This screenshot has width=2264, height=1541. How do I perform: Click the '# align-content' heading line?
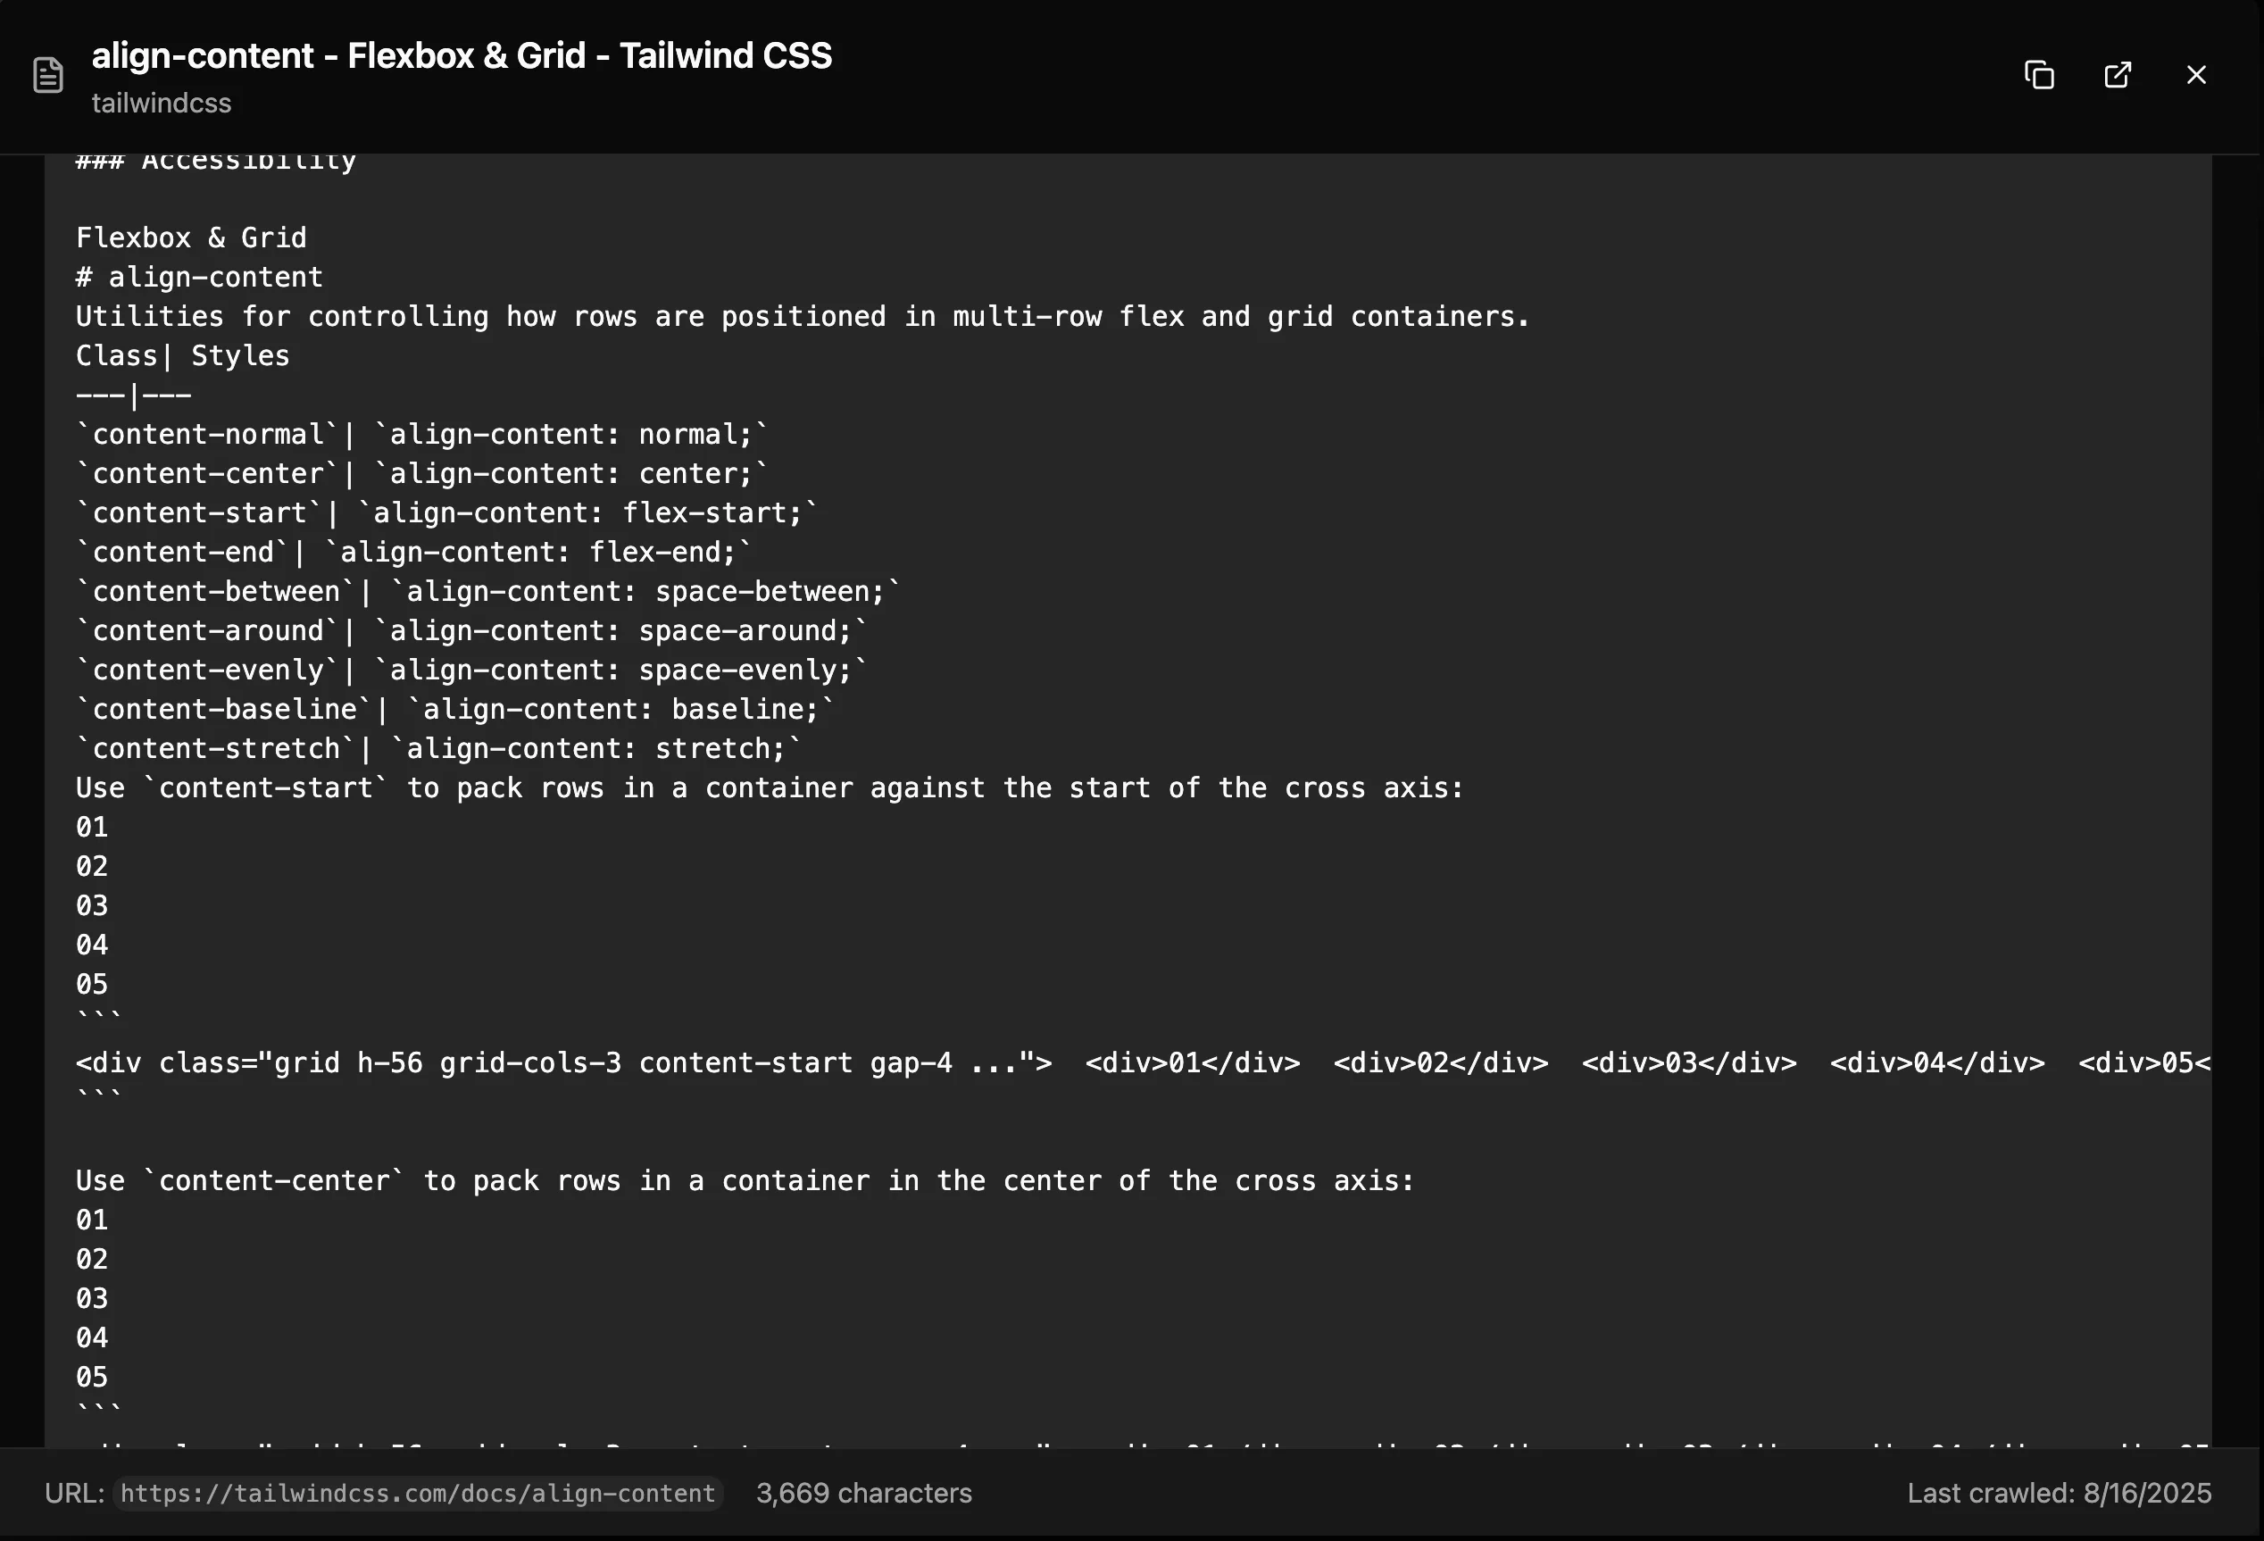pyautogui.click(x=200, y=278)
